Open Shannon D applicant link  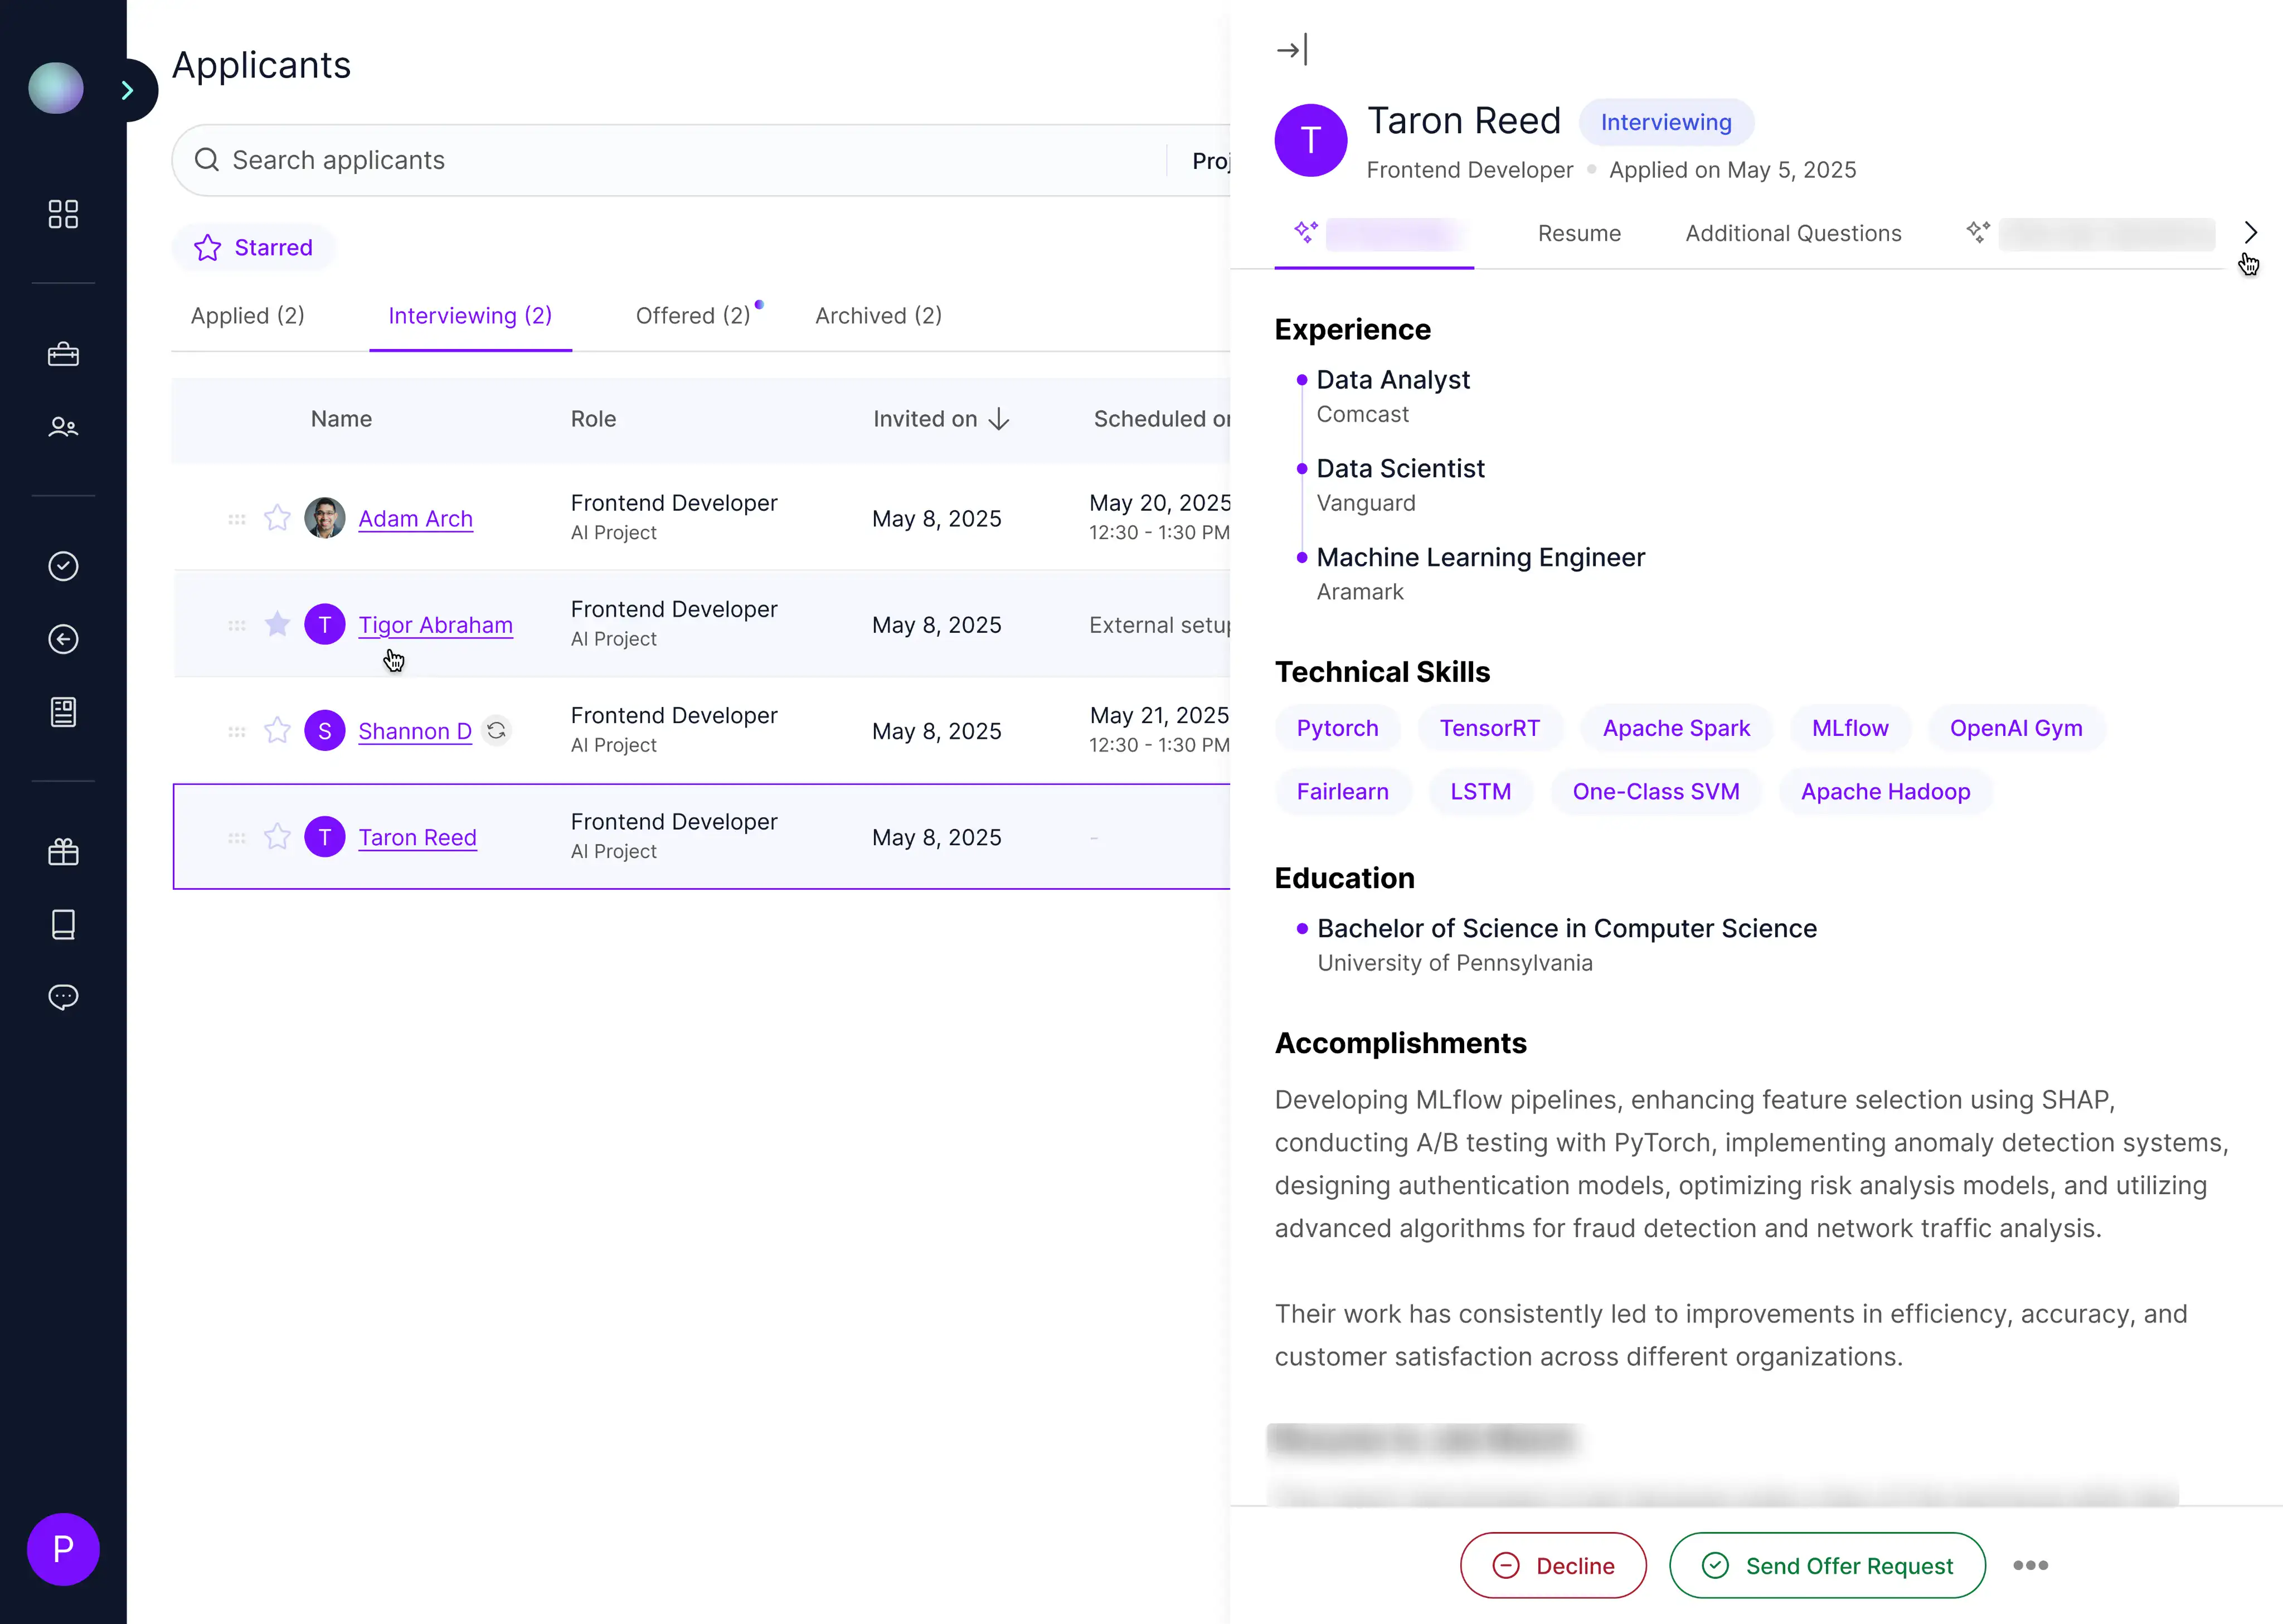coord(415,731)
